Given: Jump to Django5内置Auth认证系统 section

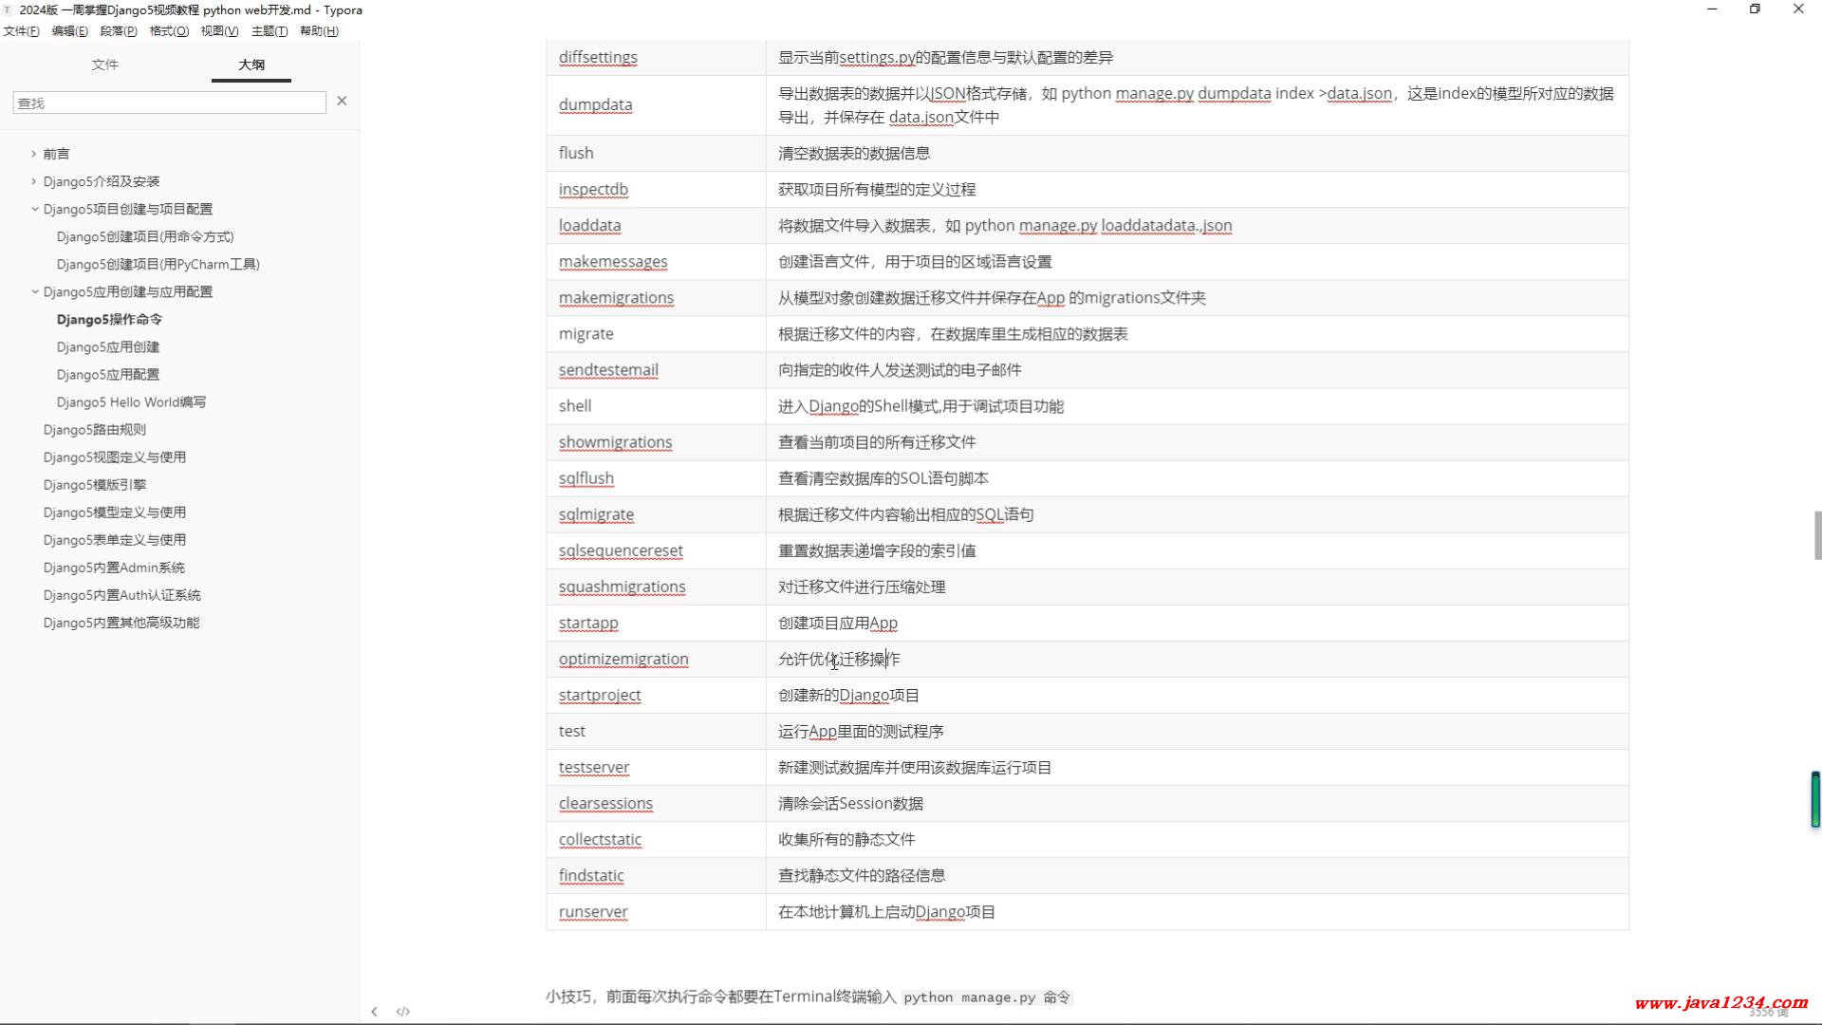Looking at the screenshot, I should tap(122, 594).
